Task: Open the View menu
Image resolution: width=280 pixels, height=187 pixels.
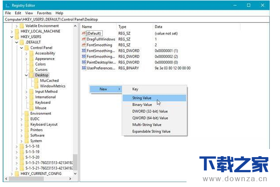Action: point(29,13)
